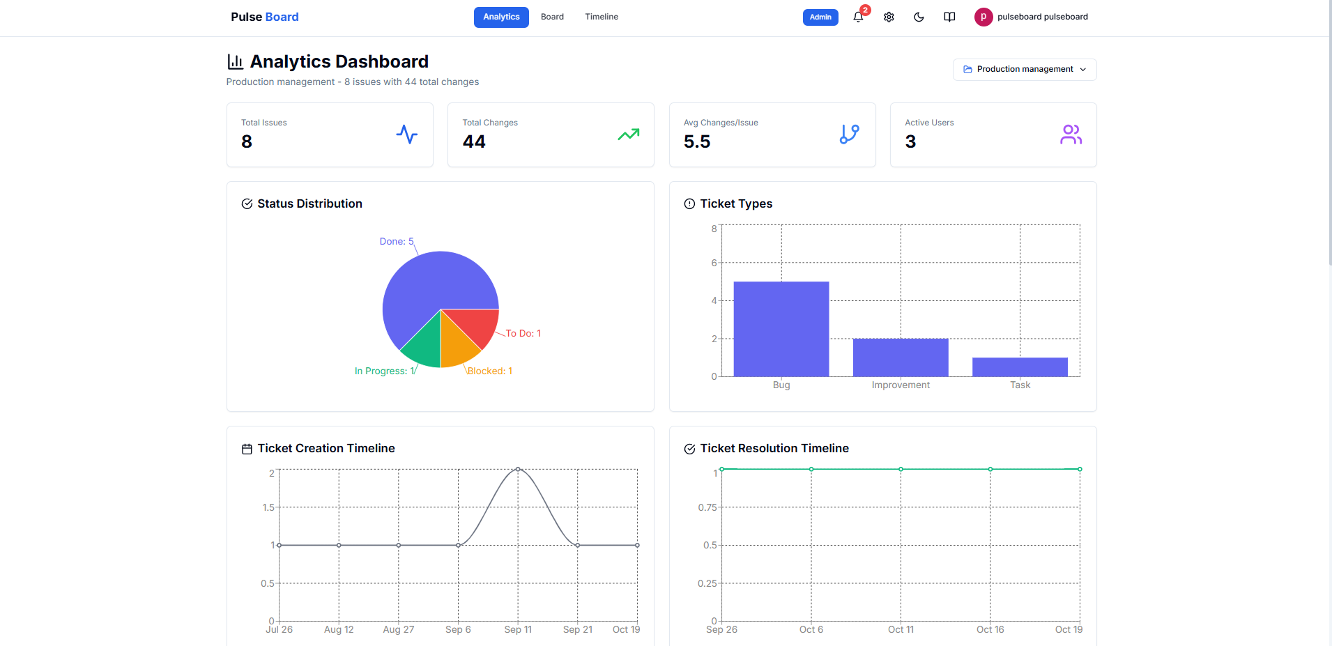Click the Avg Changes branch icon
Screen dimensions: 1332x646
click(849, 134)
